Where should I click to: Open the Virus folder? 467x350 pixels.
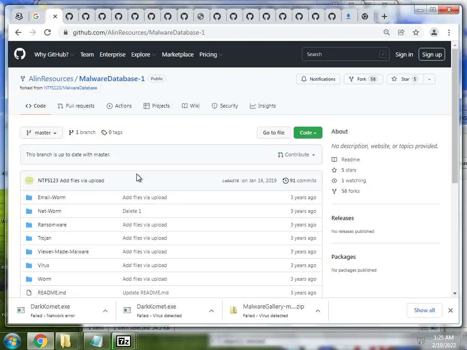(43, 266)
